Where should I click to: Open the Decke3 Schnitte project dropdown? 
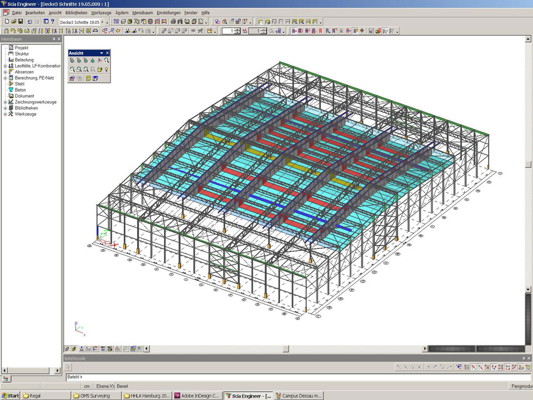(x=102, y=22)
